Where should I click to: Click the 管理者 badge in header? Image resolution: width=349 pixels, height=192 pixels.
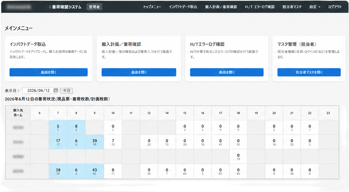click(x=94, y=7)
